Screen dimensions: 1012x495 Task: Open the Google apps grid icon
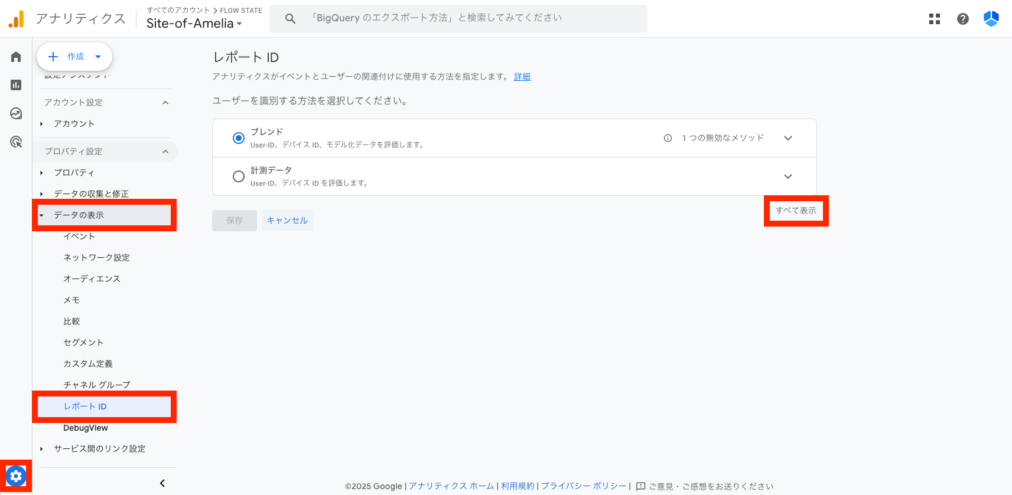(934, 19)
